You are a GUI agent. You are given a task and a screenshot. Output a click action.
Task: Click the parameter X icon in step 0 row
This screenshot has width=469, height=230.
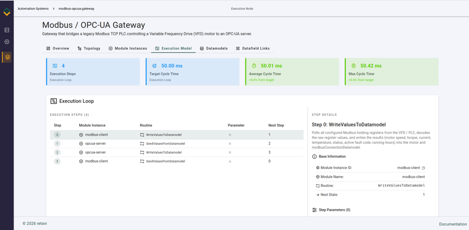click(230, 135)
